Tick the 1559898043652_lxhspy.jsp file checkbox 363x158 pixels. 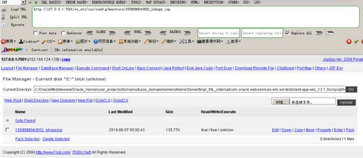point(7,130)
